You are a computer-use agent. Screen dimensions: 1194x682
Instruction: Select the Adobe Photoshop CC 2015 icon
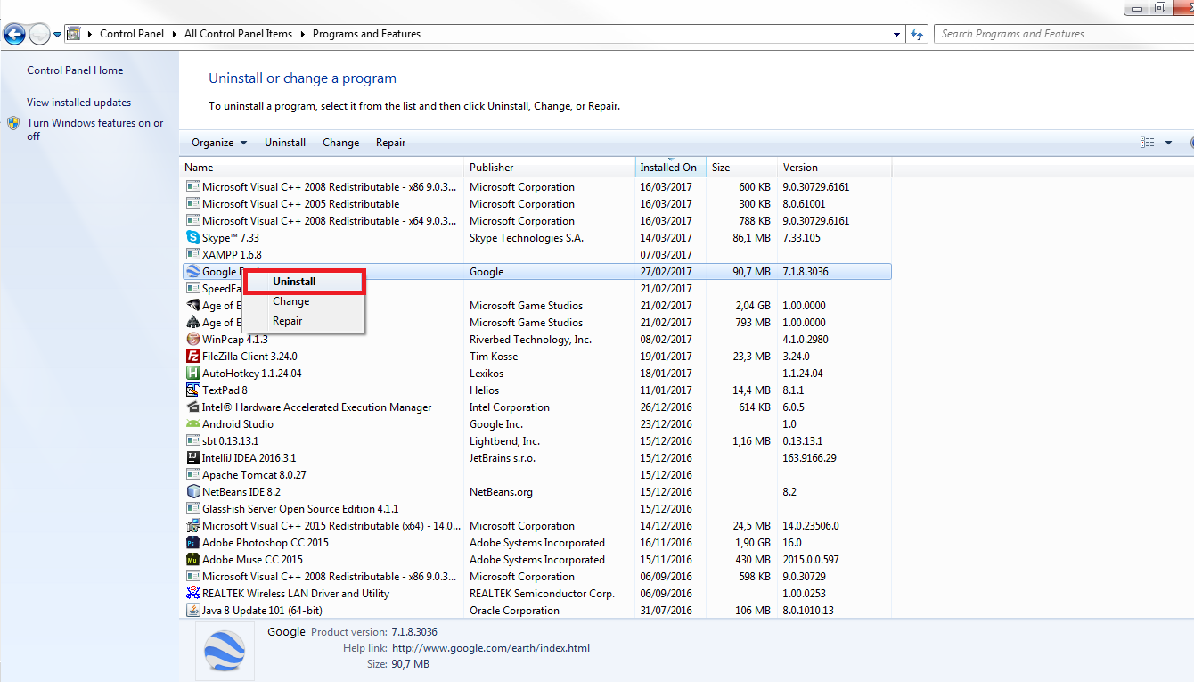point(192,543)
